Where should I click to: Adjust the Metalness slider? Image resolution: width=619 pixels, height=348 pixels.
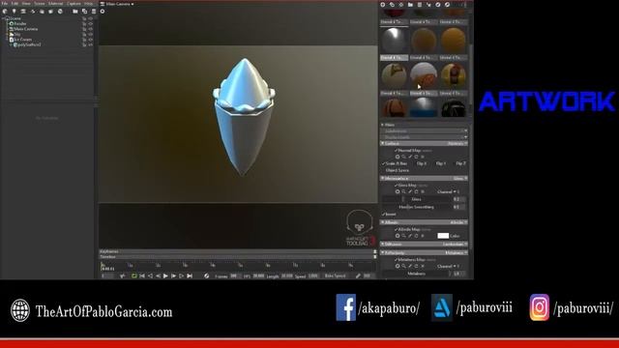point(417,274)
